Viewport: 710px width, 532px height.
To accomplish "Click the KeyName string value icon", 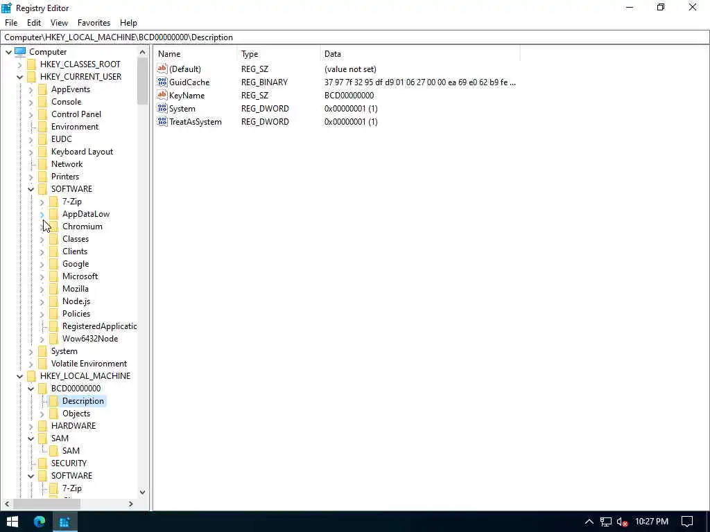I will 162,95.
